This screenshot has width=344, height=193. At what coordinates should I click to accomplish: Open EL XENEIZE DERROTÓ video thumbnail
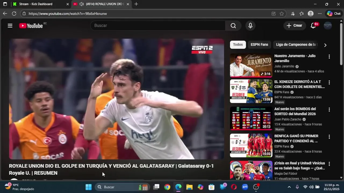coord(251,91)
